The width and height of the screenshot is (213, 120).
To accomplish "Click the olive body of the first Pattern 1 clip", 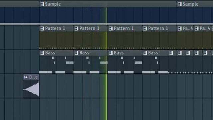I will click(56, 40).
